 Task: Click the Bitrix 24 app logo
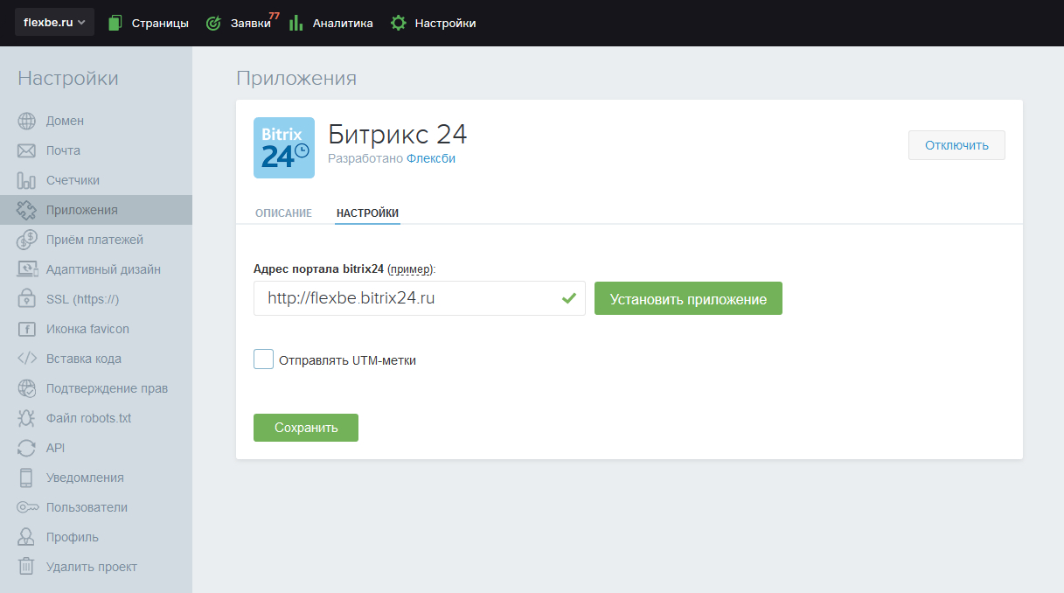coord(283,148)
